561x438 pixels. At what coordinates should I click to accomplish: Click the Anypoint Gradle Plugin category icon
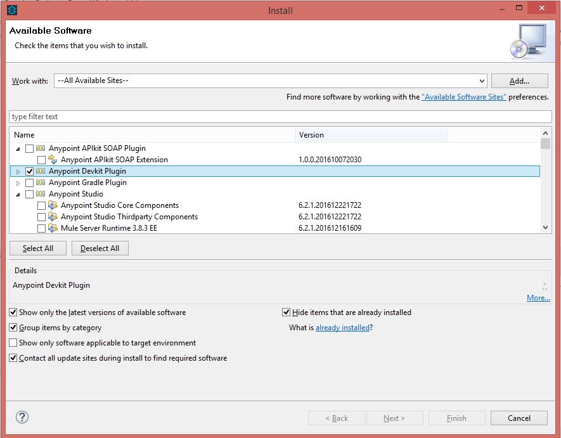pos(41,183)
